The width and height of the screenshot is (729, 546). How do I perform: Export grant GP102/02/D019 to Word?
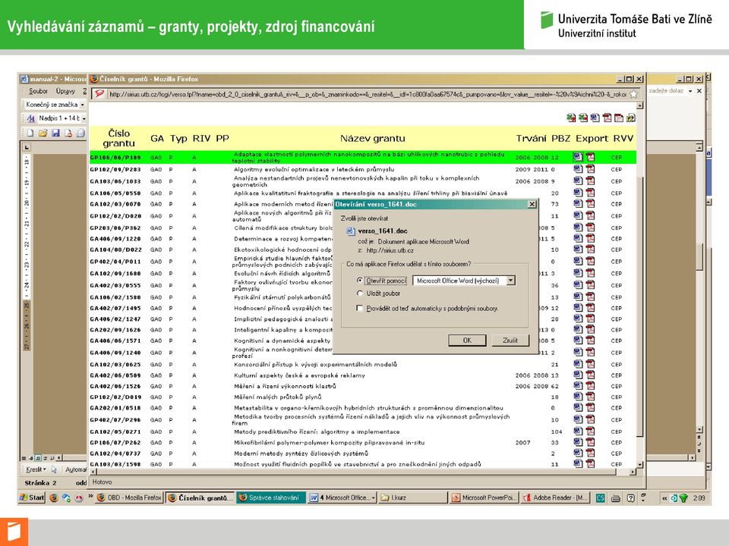(578, 397)
